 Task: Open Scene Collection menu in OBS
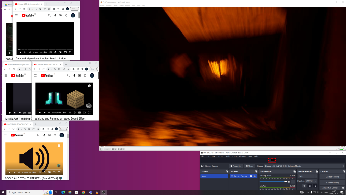click(239, 156)
